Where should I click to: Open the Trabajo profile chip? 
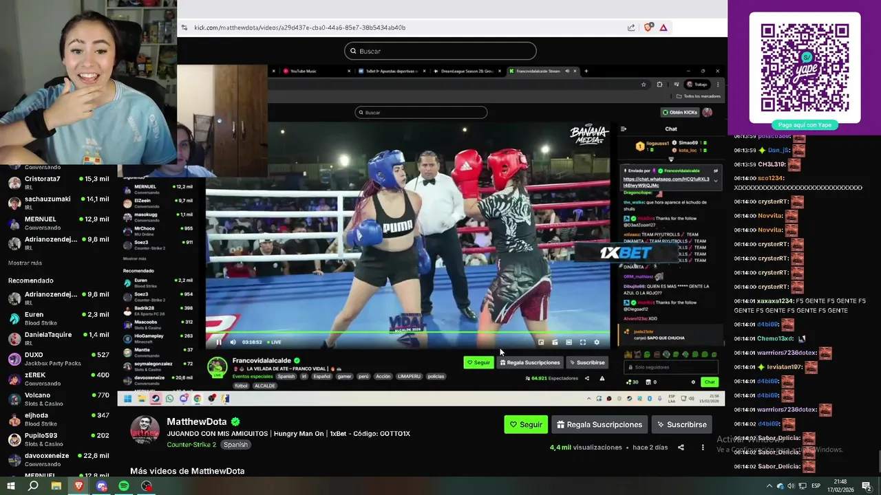(697, 85)
